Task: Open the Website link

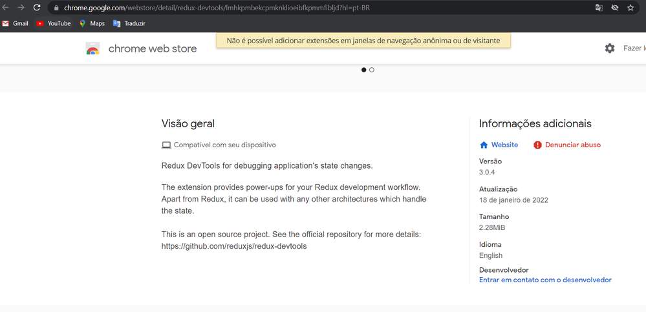Action: pos(504,145)
